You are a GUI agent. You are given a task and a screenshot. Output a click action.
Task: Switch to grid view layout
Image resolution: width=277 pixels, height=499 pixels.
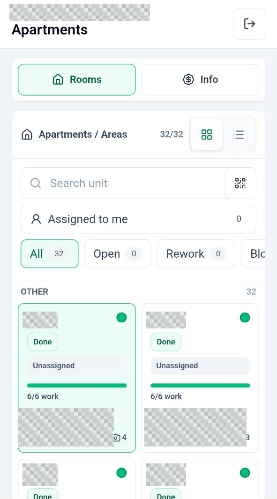pos(207,134)
